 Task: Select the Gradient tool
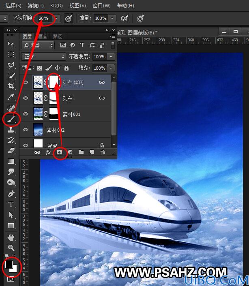click(11, 161)
